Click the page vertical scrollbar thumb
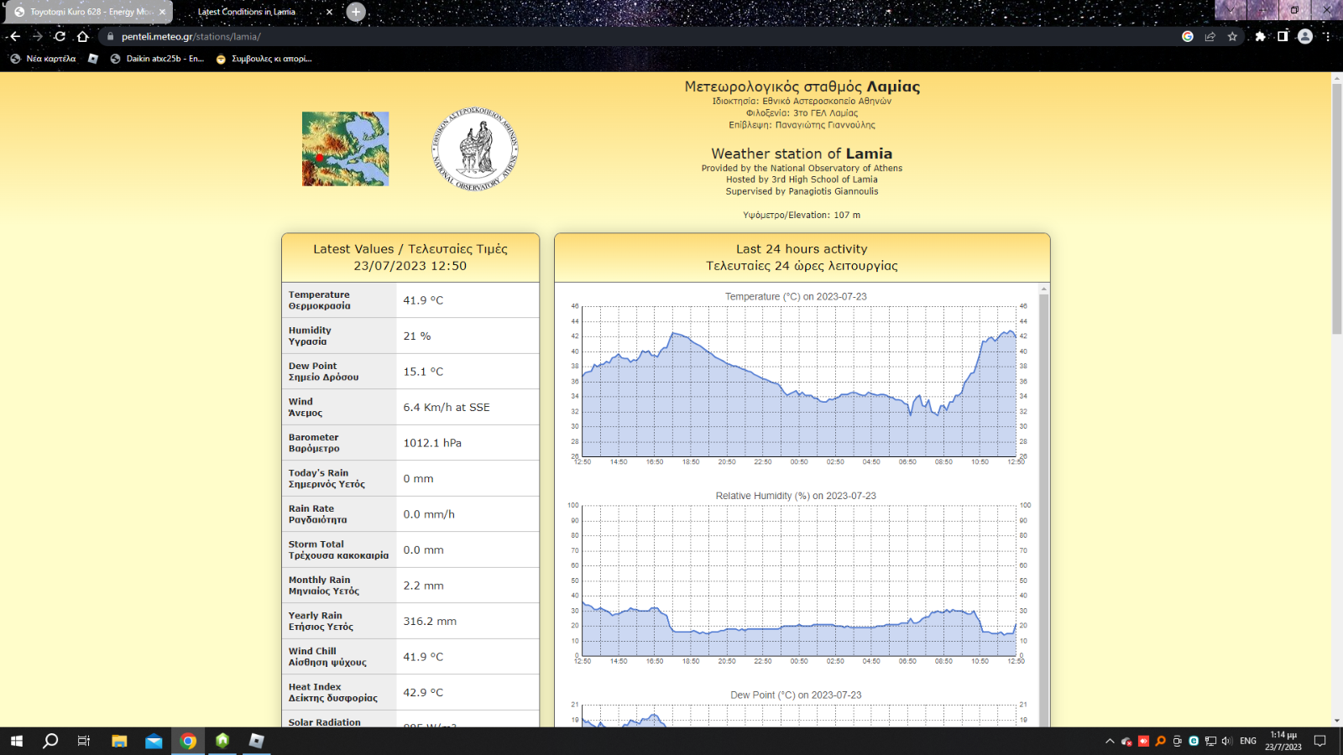 (1336, 208)
